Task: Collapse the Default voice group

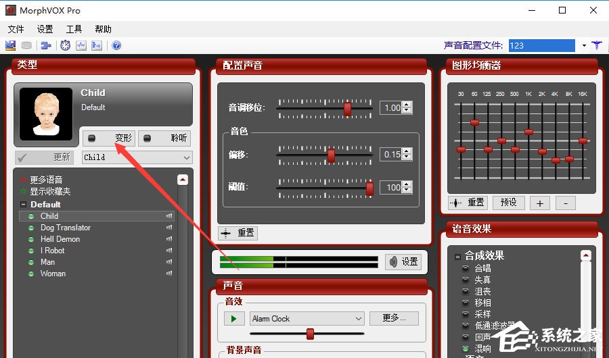Action: coord(23,205)
